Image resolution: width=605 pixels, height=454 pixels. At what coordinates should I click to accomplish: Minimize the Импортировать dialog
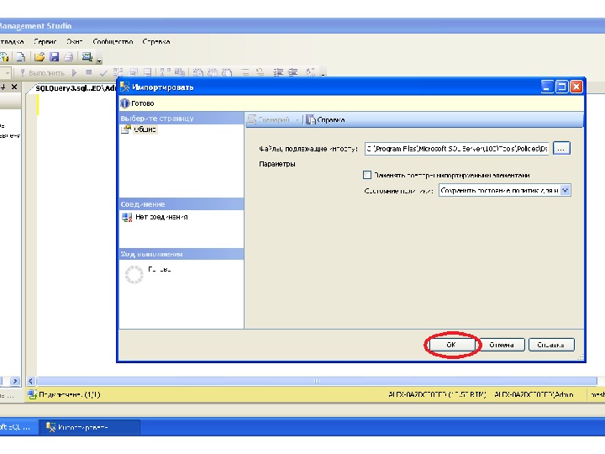(547, 87)
